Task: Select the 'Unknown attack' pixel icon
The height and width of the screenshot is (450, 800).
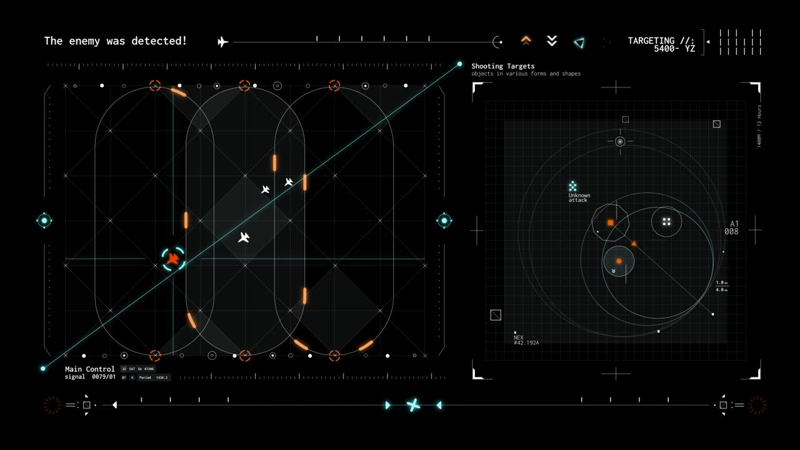Action: [572, 186]
